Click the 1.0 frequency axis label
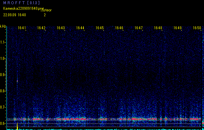The image size is (204, 130). pos(3,58)
